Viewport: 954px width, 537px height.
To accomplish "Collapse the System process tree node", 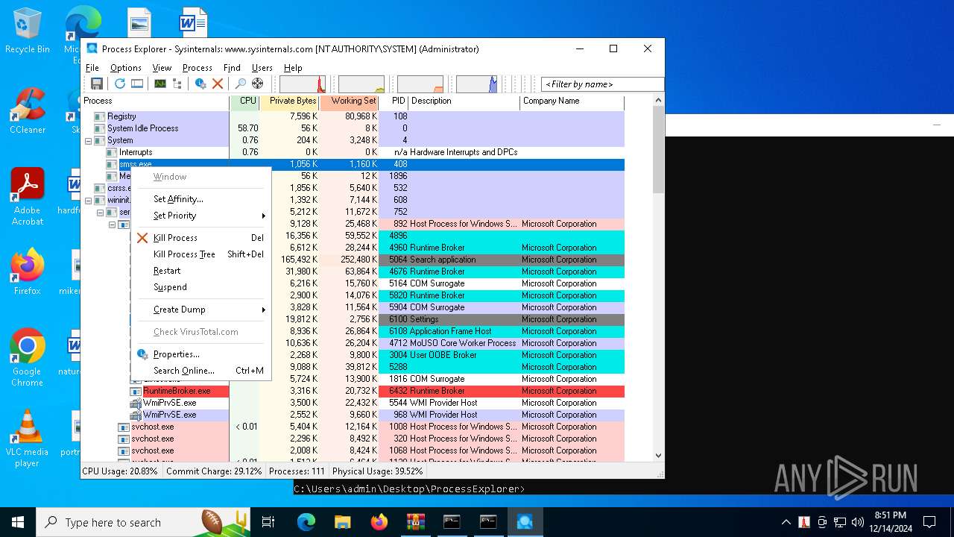I will tap(89, 140).
